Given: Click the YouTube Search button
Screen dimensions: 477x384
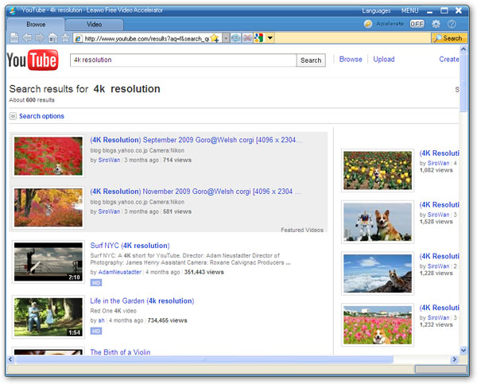Looking at the screenshot, I should tap(311, 60).
